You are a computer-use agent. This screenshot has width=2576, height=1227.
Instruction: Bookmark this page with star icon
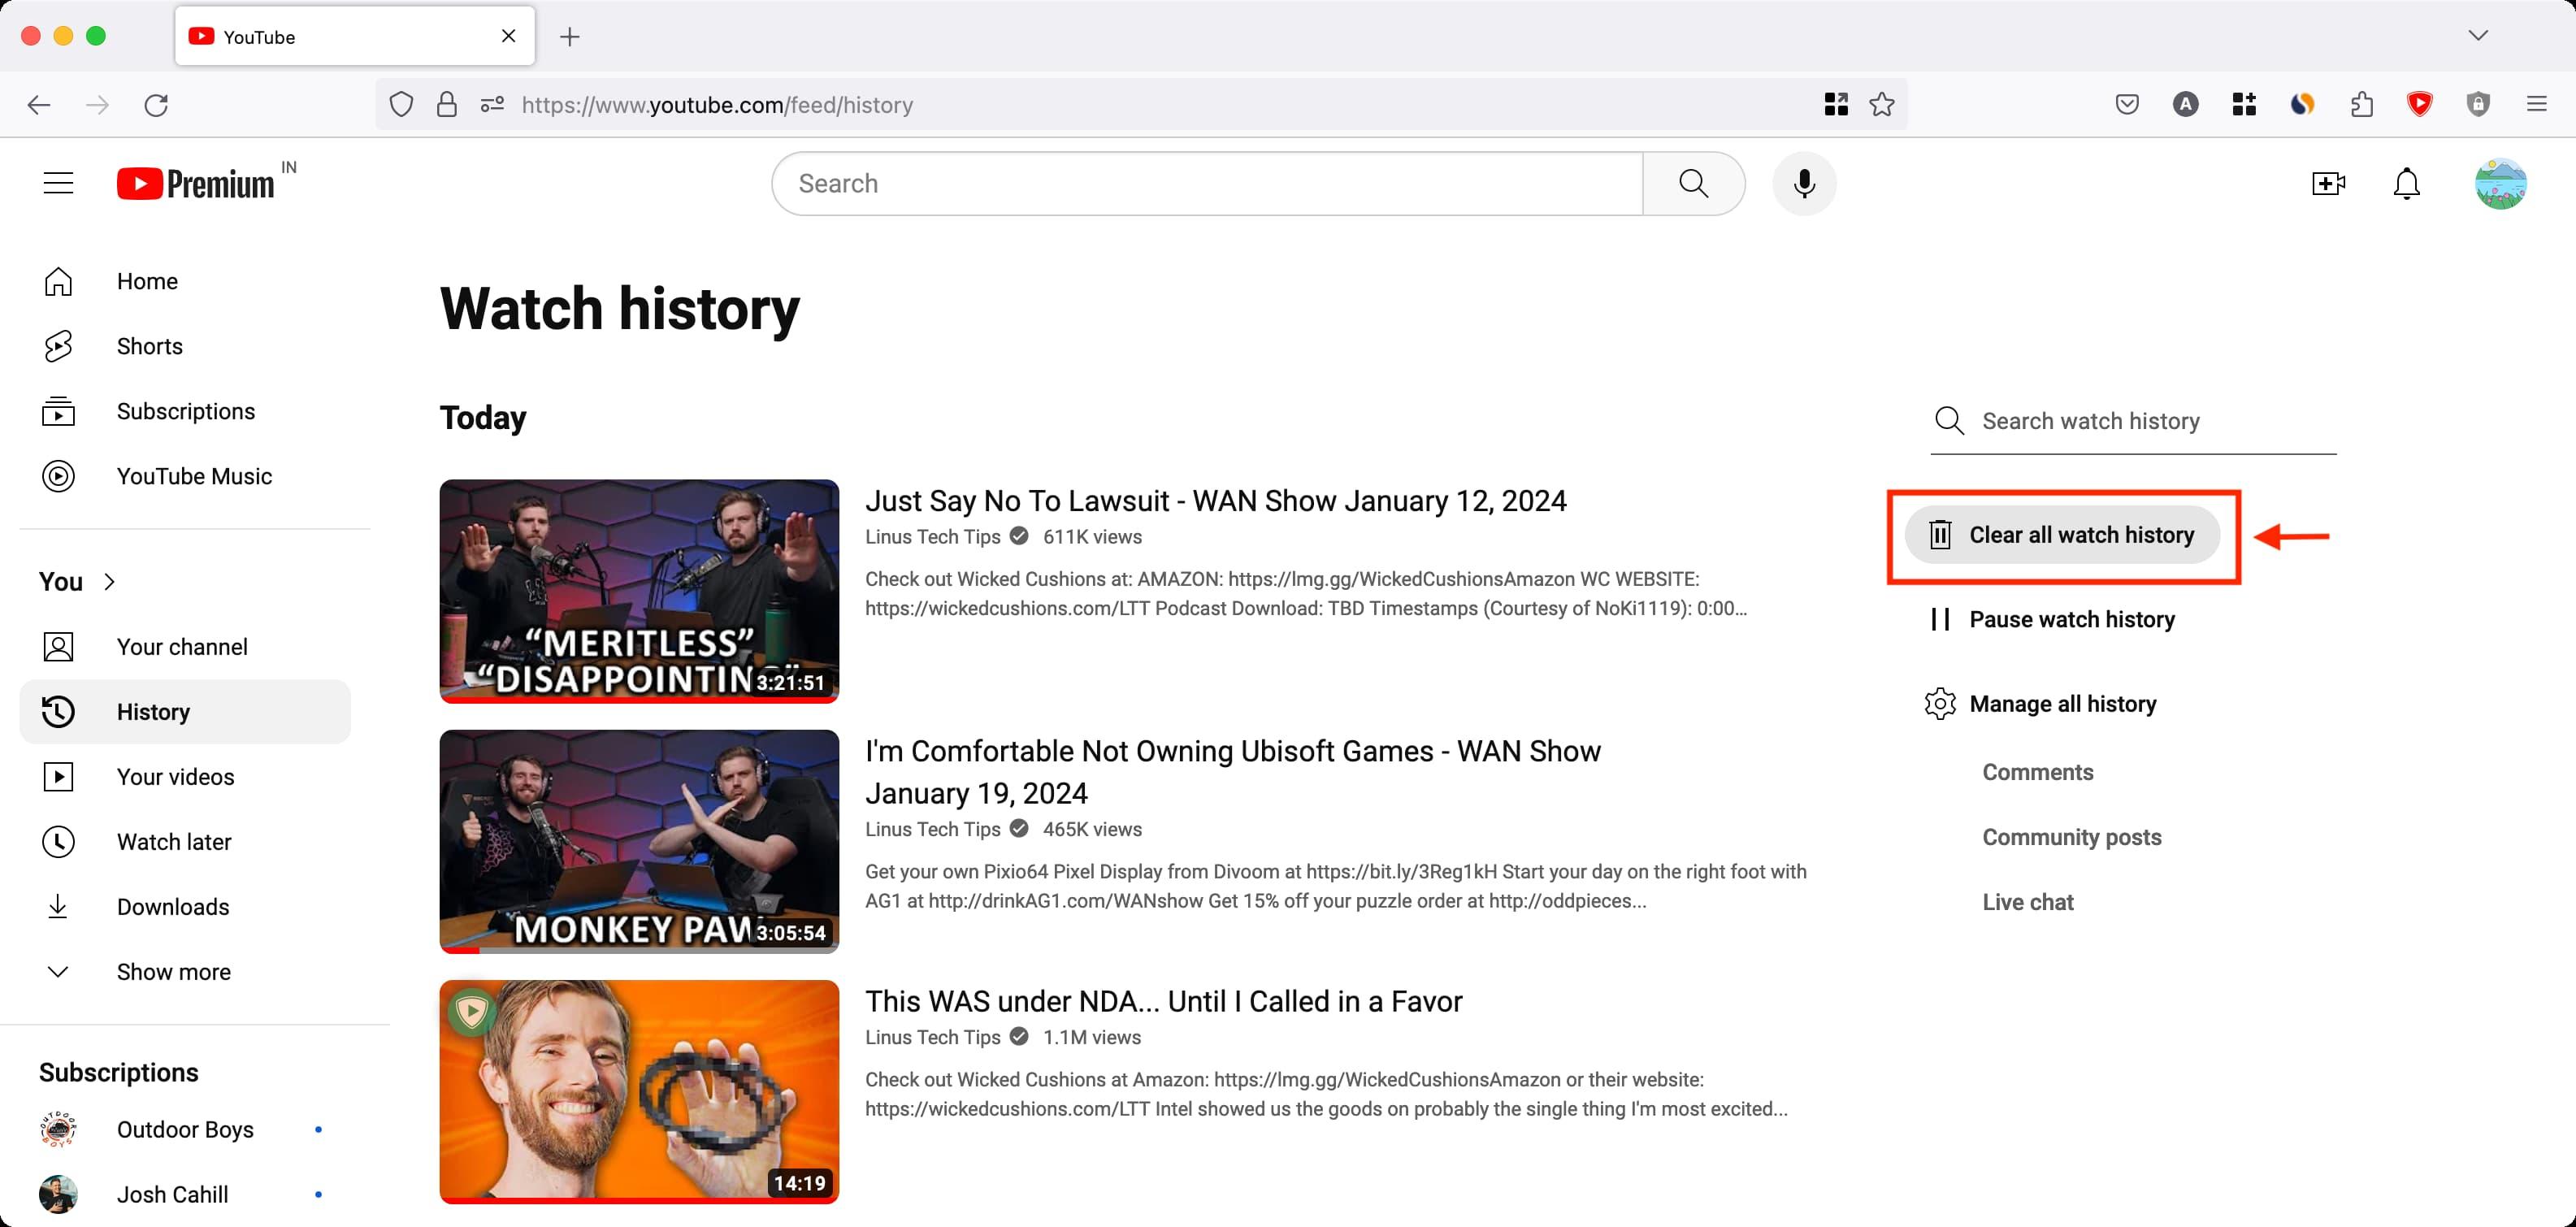click(1882, 105)
